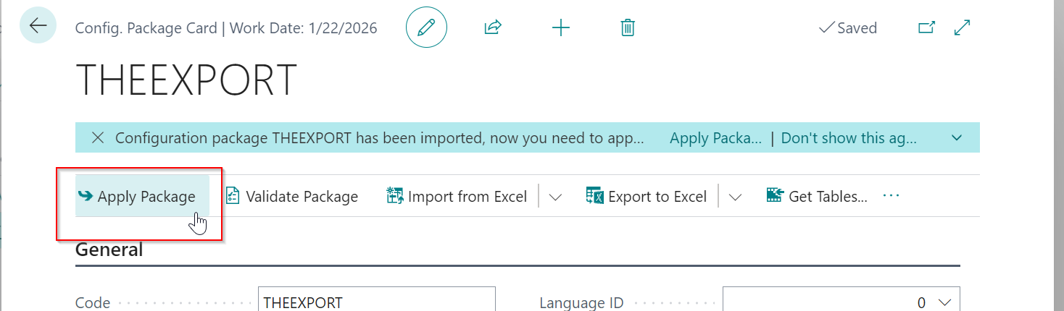
Task: Click the trash delete icon
Action: pos(628,27)
